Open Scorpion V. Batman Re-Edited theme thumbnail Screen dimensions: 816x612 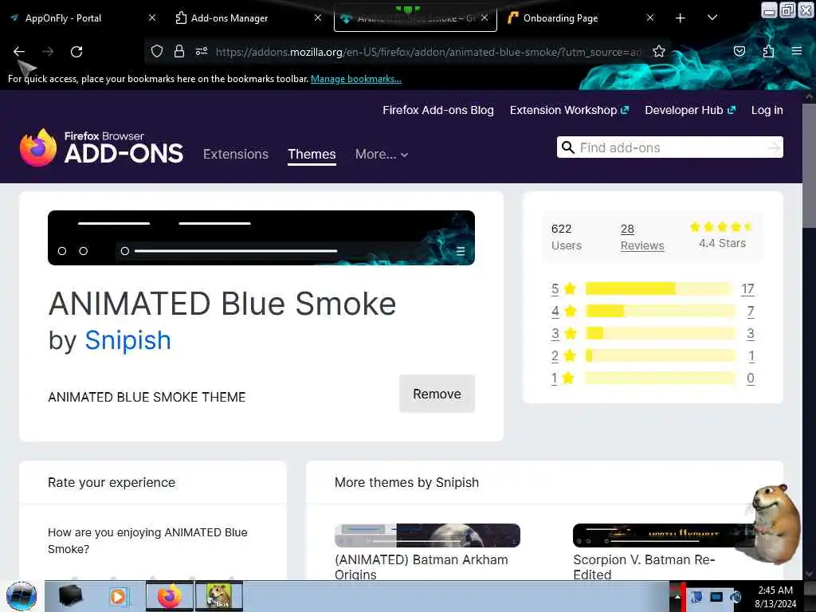665,535
